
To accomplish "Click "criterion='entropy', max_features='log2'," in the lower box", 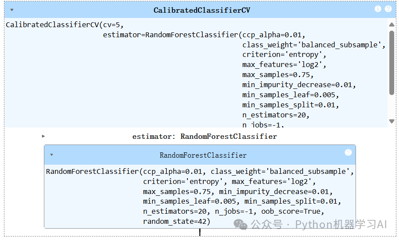I will (x=229, y=182).
